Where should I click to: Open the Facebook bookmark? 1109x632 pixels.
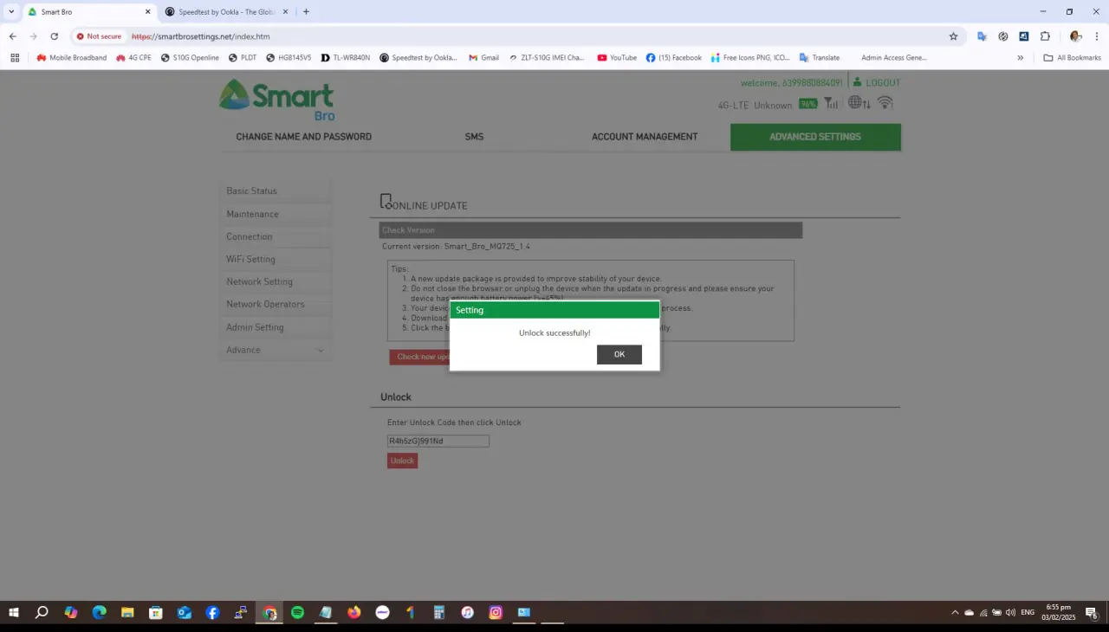[673, 58]
